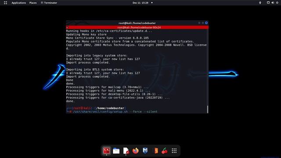
Task: Click line 'Mono Certificate Store Sync - version 6.8.0.105'
Action: [107, 38]
